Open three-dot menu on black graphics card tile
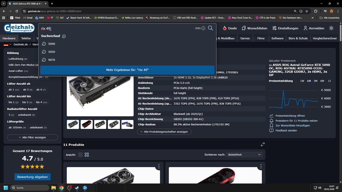The image size is (342, 192). point(159,166)
